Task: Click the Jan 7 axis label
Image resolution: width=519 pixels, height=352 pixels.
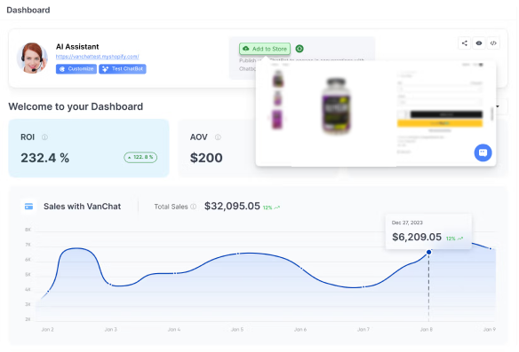Action: click(x=363, y=330)
